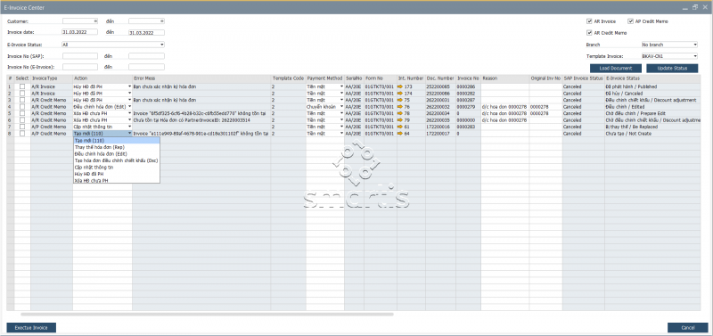
Task: Open the Action dropdown in row 7
Action: click(129, 127)
